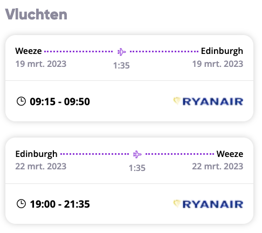Click the return departure date 22 mrt. 2023
The height and width of the screenshot is (233, 262).
click(x=41, y=166)
